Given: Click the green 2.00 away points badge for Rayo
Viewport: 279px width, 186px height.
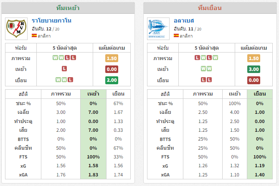Looking at the screenshot, I should tap(112, 80).
